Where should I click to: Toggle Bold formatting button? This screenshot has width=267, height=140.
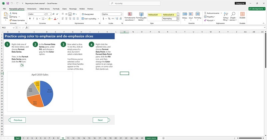30,19
